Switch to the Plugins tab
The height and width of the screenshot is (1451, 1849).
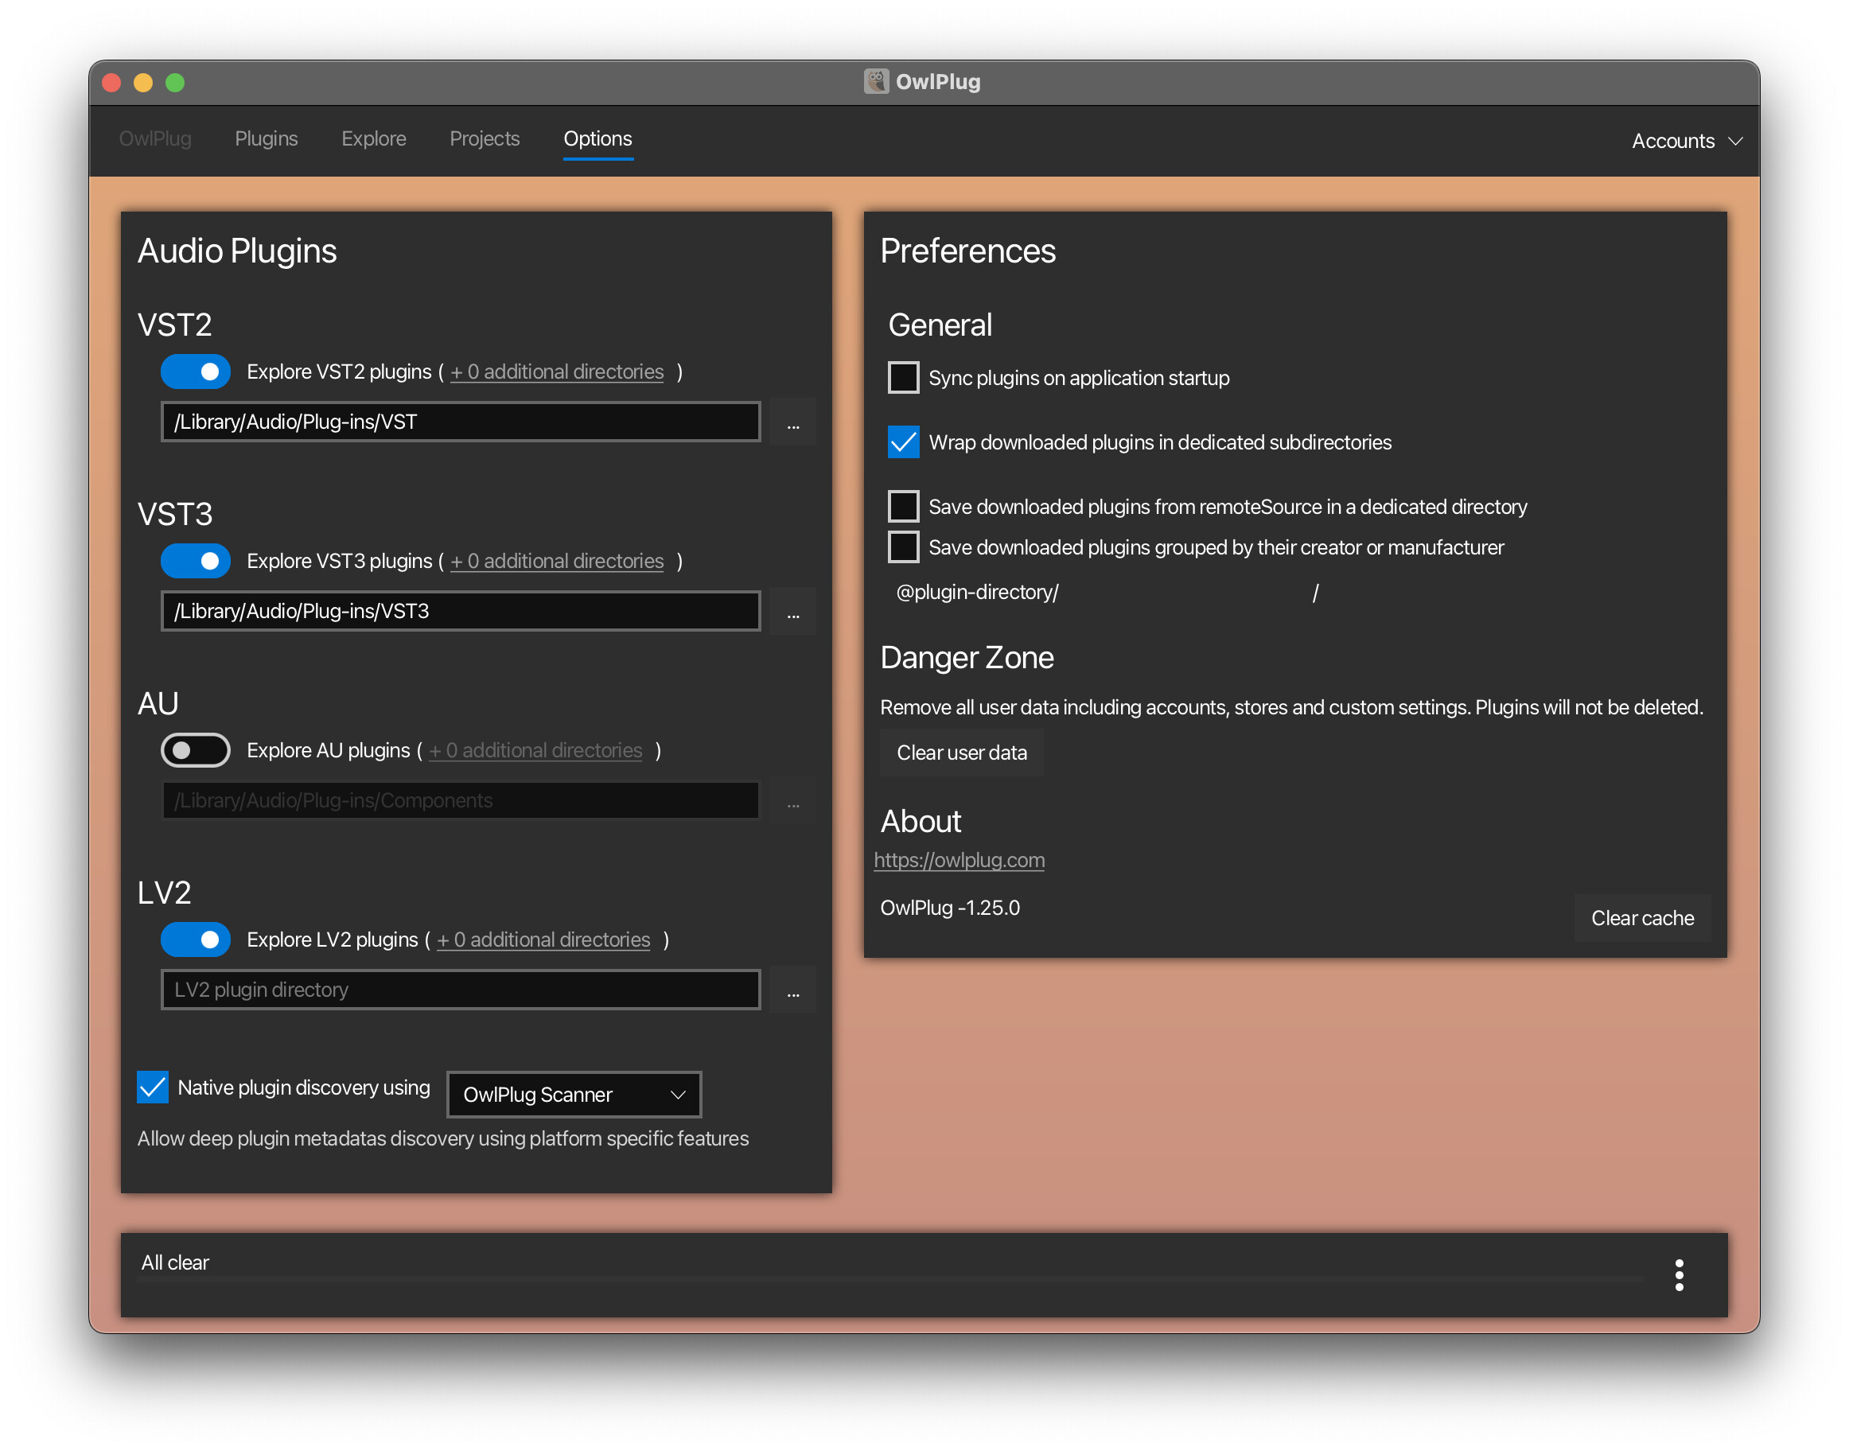[x=266, y=138]
